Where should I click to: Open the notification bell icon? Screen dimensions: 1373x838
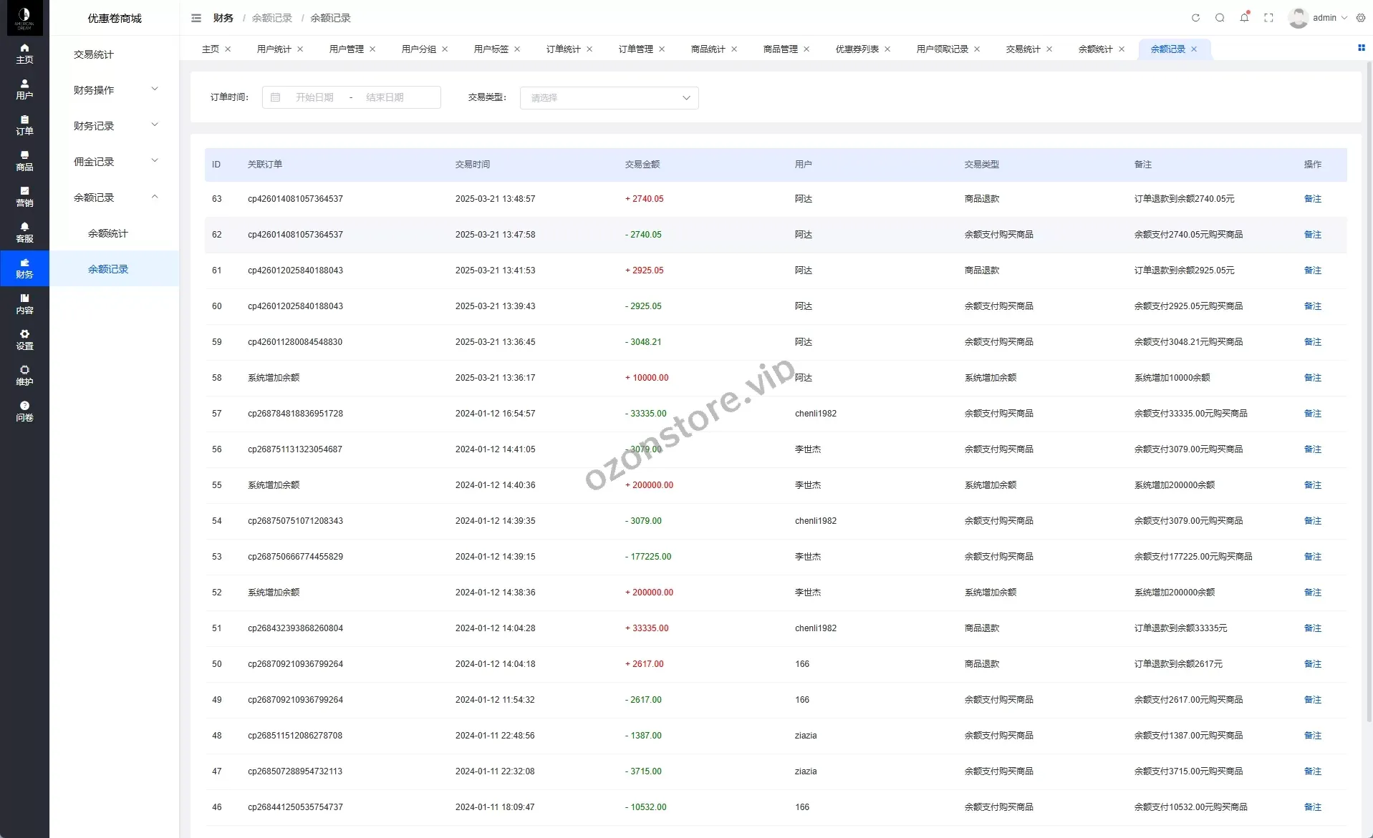[1244, 18]
